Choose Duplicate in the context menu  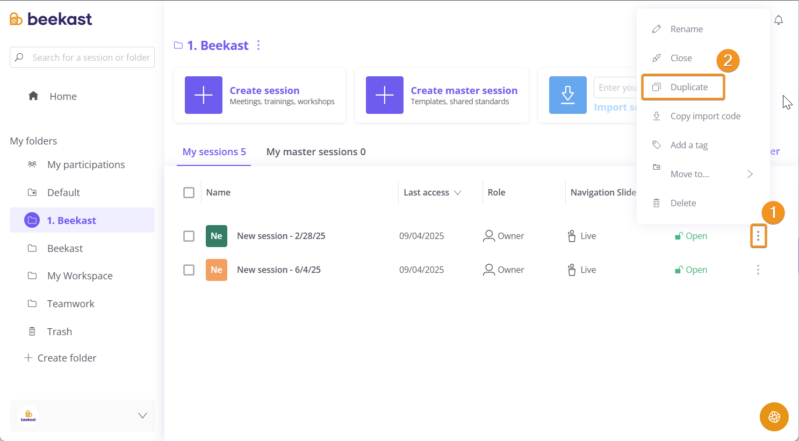(683, 87)
